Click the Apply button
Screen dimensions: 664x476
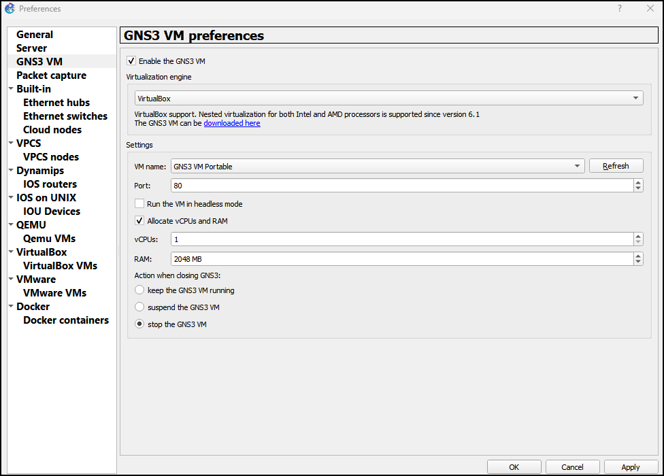[631, 466]
